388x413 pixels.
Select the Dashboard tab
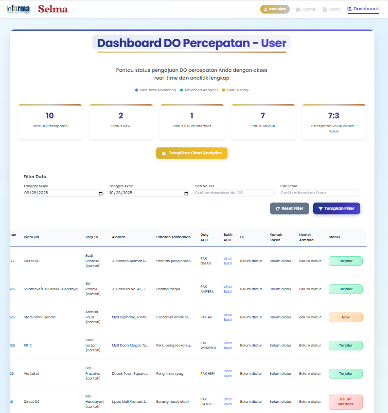[363, 9]
